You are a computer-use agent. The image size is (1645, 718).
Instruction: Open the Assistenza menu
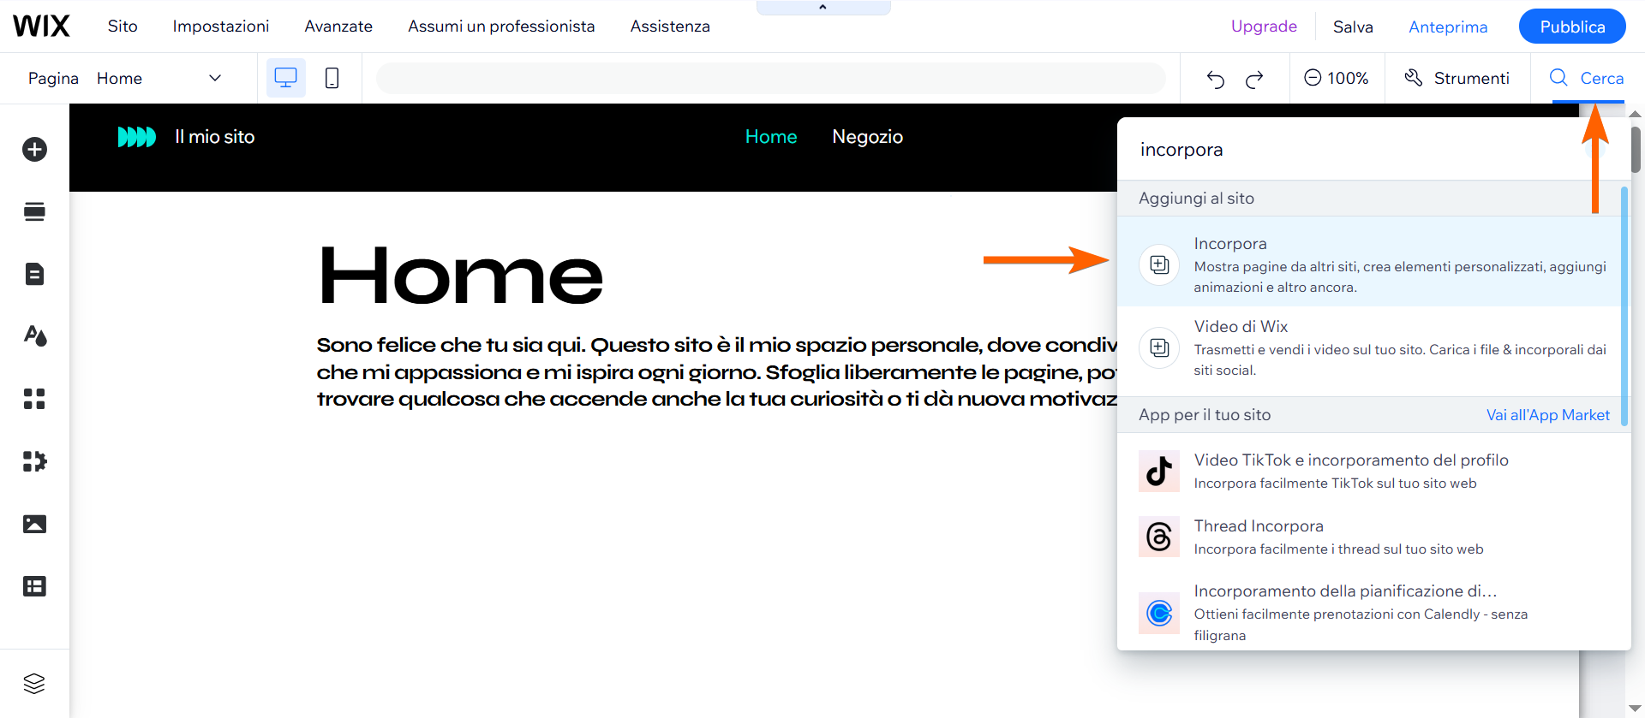tap(670, 26)
